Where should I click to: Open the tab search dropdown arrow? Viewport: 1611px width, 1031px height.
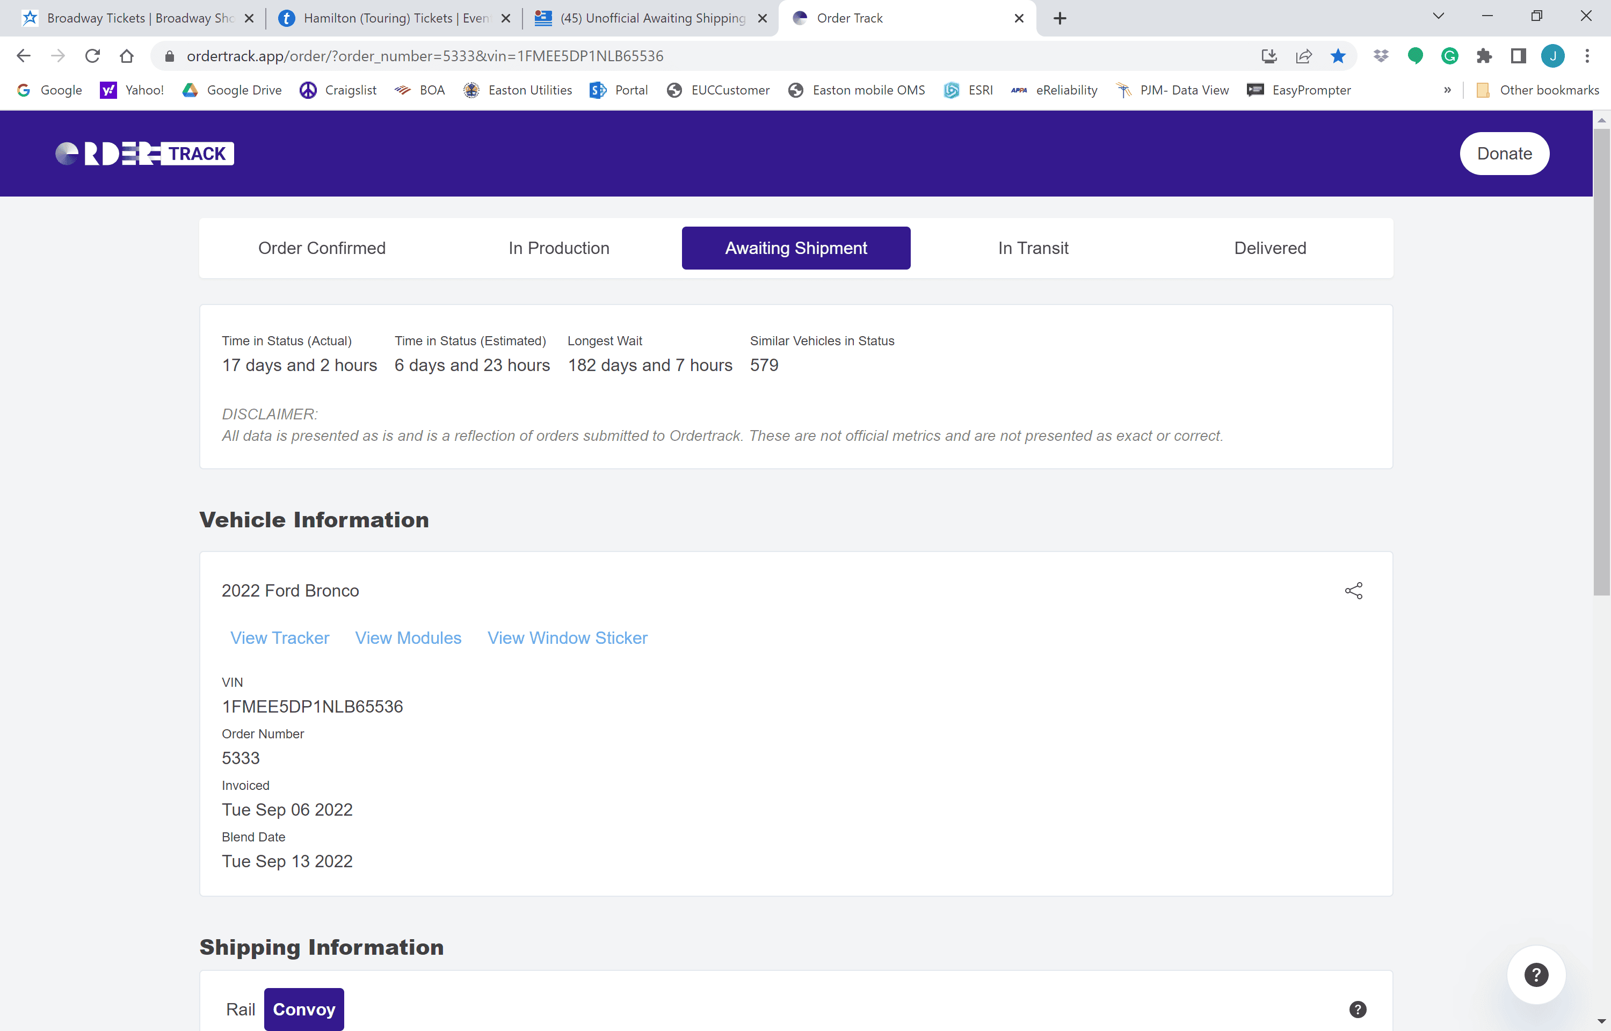tap(1438, 16)
